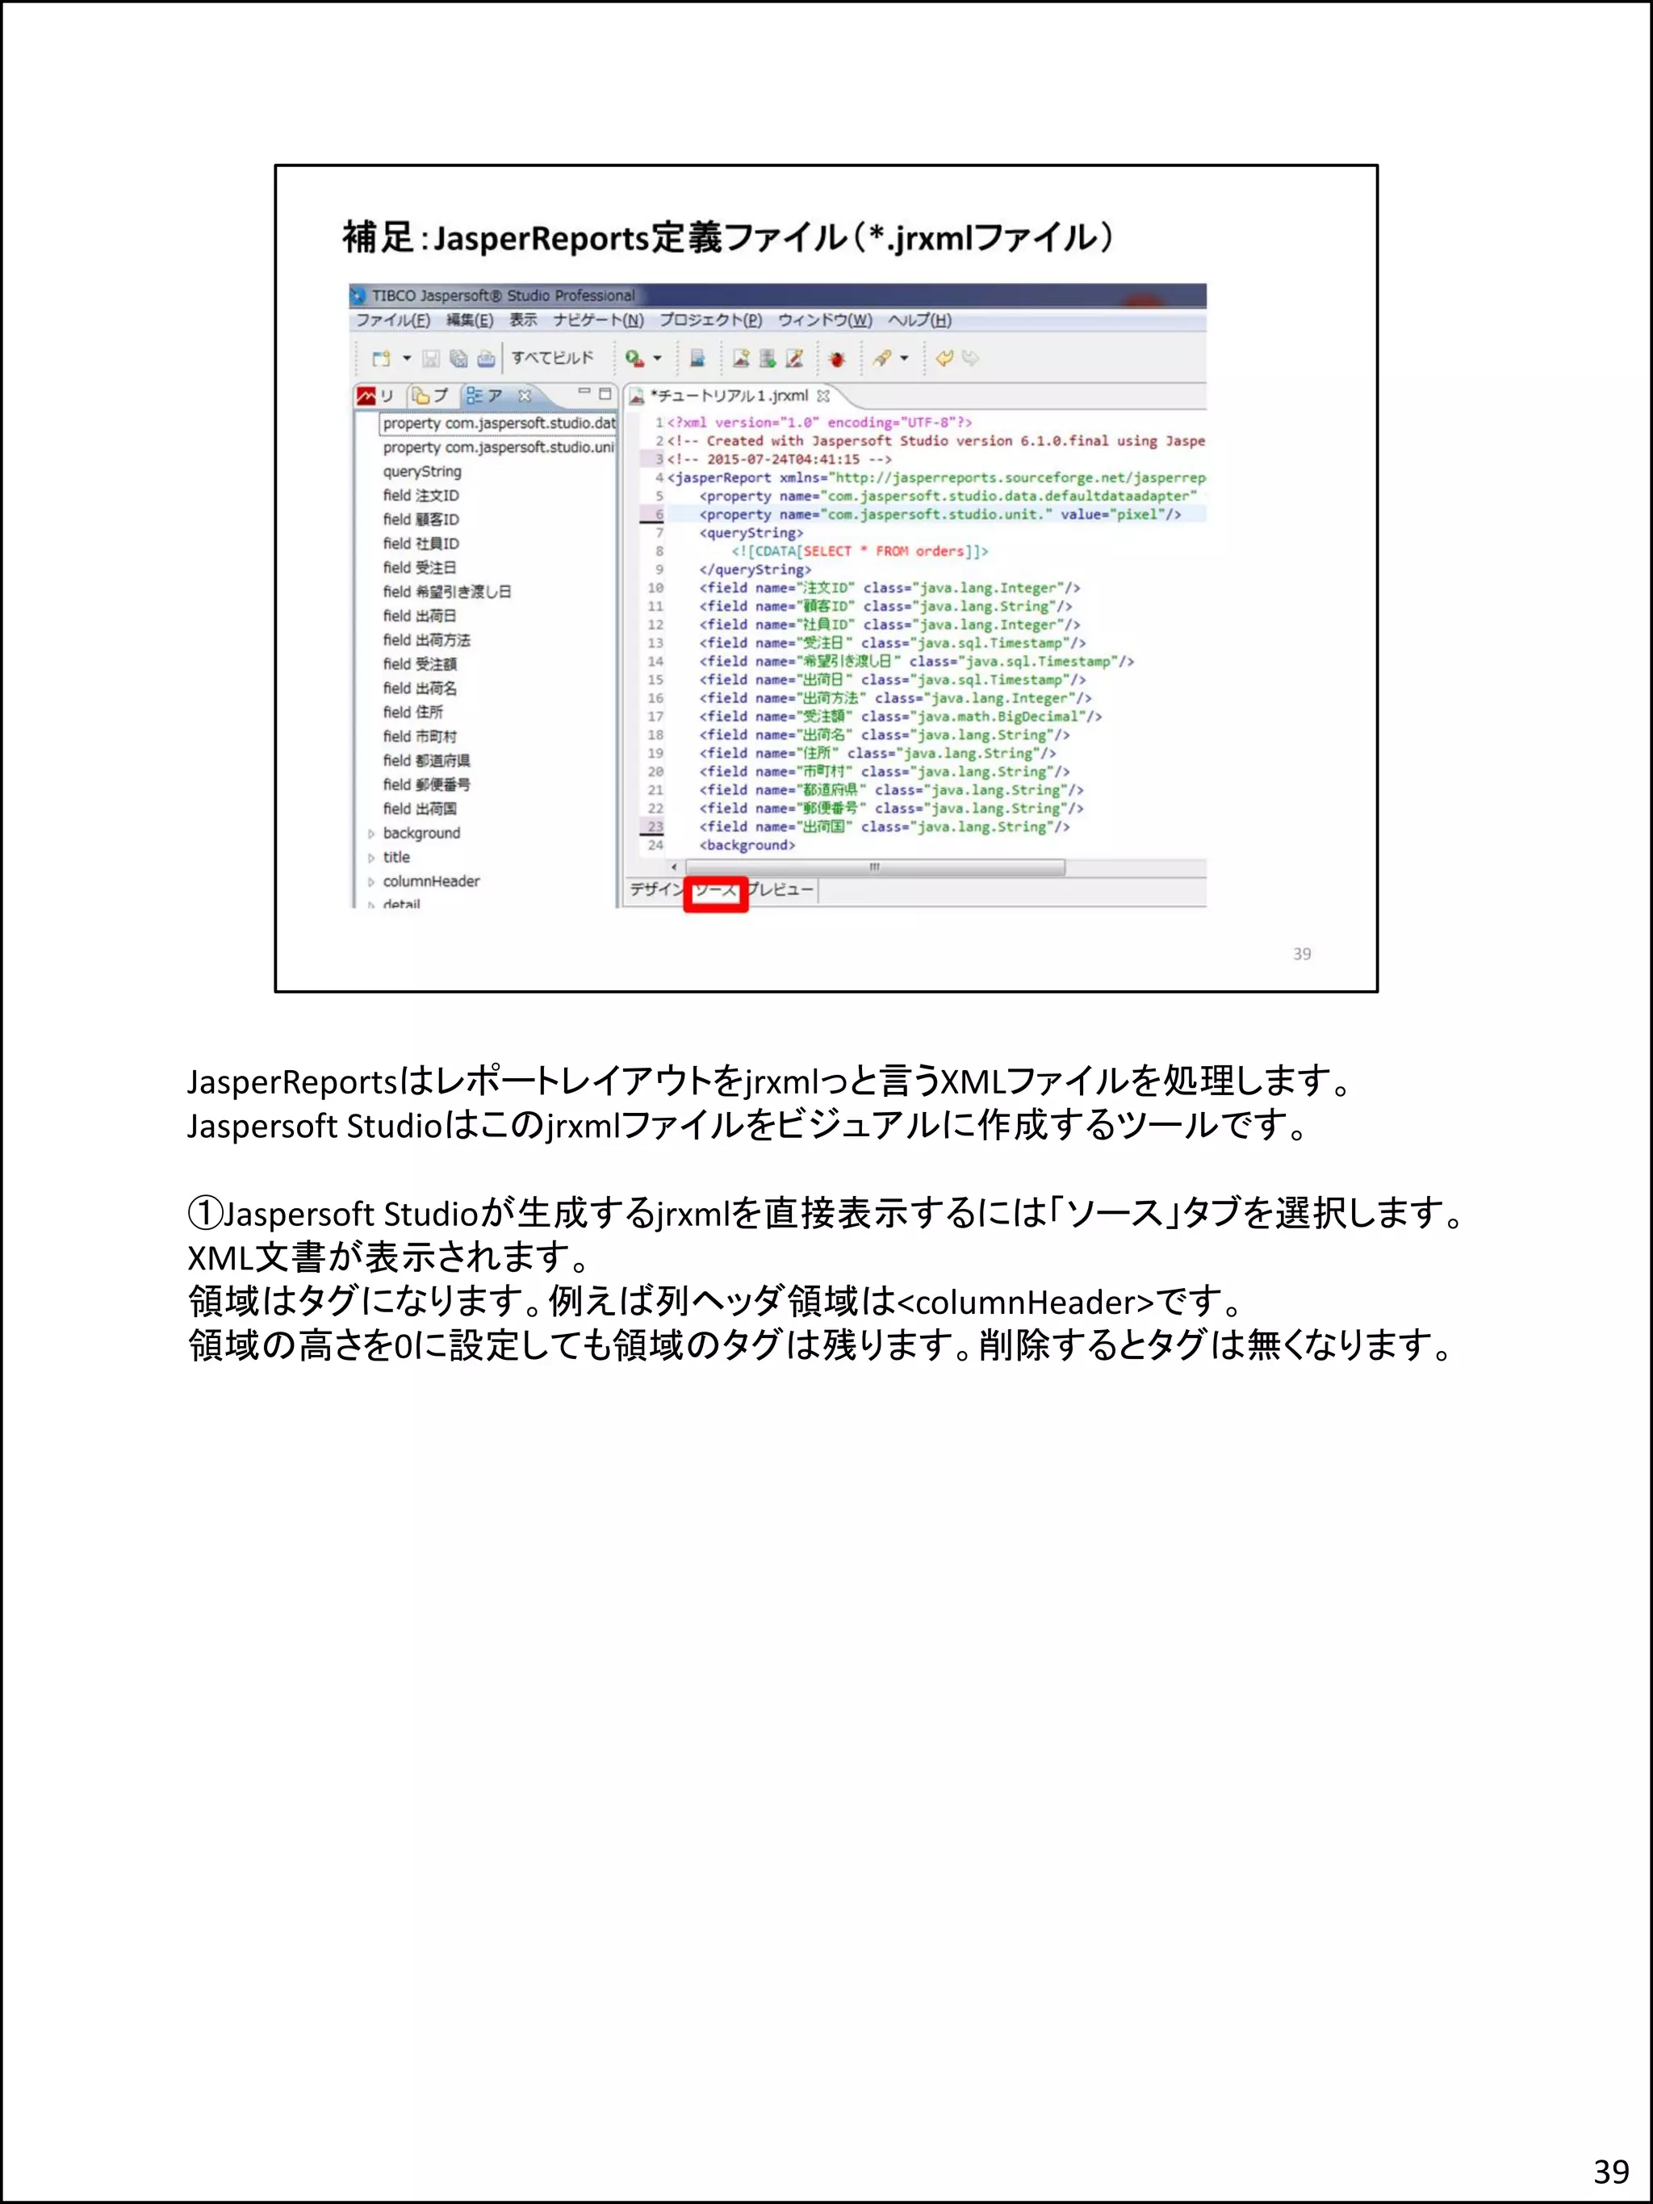
Task: Close the ア outline view tab
Action: 525,395
